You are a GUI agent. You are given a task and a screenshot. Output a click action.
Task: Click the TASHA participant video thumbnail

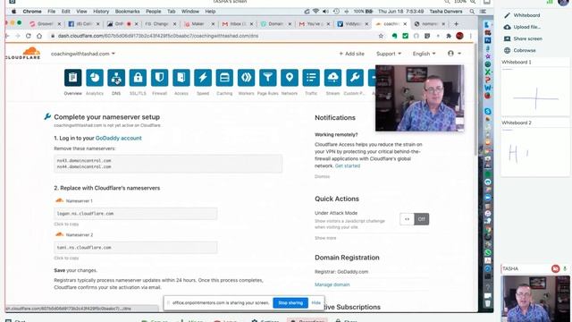point(535,298)
